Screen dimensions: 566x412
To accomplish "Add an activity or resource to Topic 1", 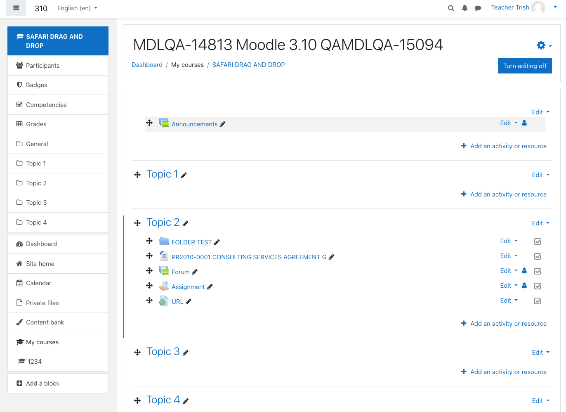I will [x=504, y=194].
